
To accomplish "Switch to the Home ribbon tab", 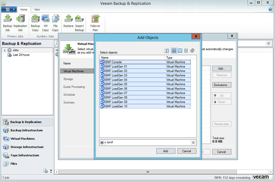I will tap(24, 9).
